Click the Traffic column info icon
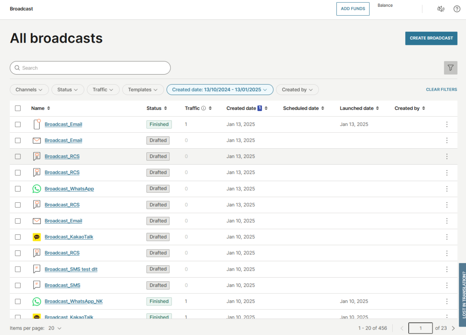466x335 pixels. click(x=204, y=109)
